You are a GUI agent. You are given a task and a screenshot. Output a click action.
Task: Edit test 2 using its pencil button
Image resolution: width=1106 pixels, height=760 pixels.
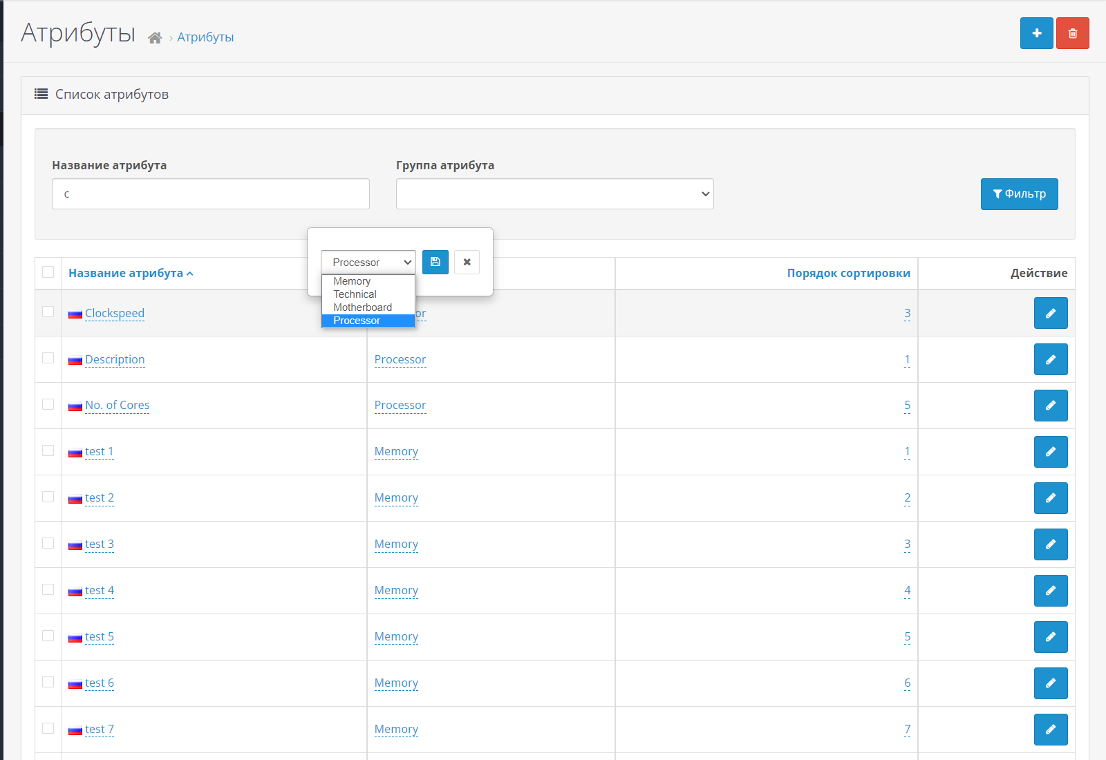(1051, 498)
